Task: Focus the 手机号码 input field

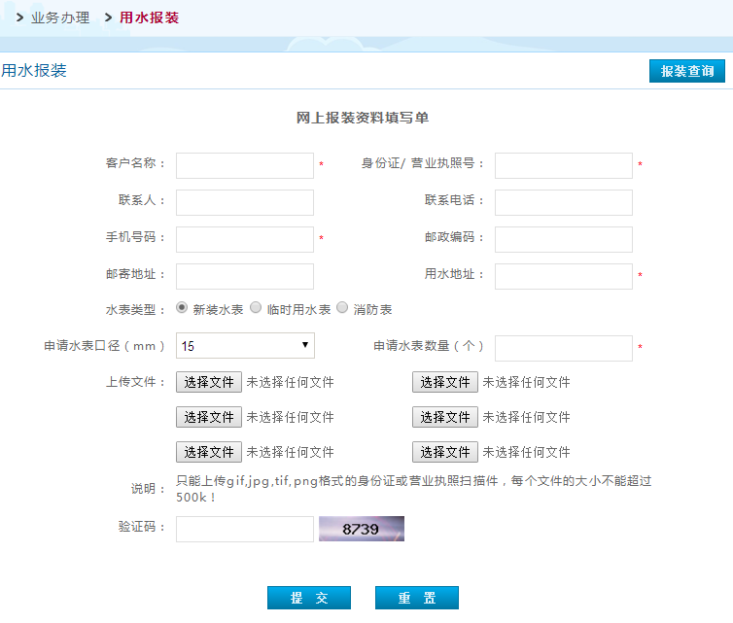Action: tap(245, 239)
